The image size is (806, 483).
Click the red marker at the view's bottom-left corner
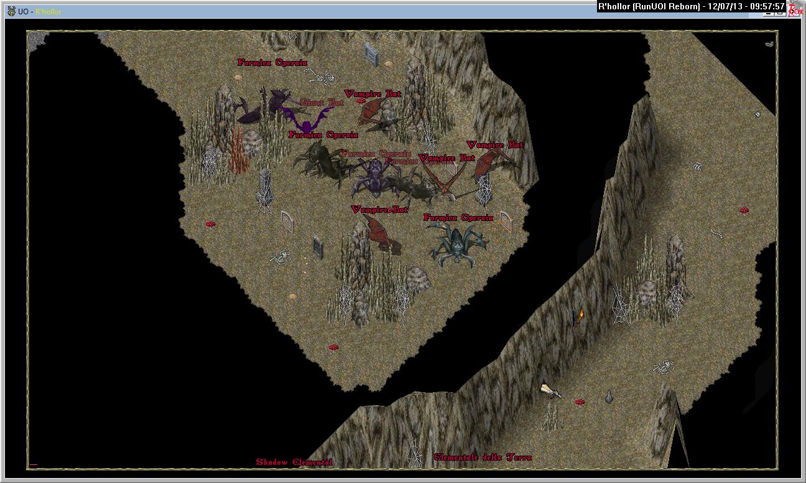(34, 464)
